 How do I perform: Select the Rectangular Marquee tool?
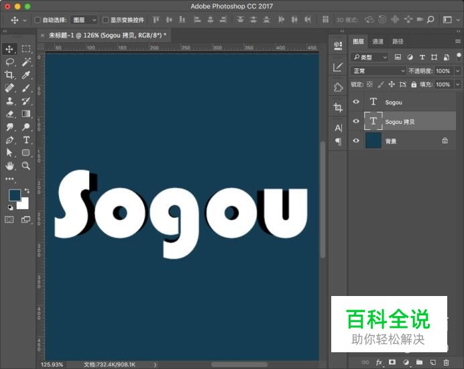point(26,49)
